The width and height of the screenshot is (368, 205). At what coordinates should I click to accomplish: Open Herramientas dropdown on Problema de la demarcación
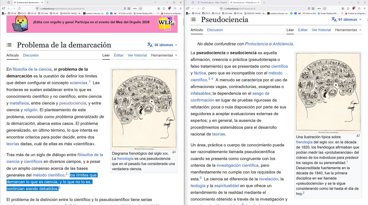tap(164, 55)
